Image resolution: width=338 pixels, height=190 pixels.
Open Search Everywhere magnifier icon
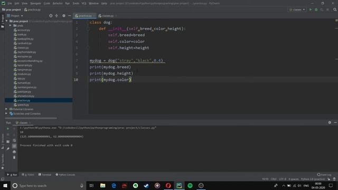pos(335,9)
